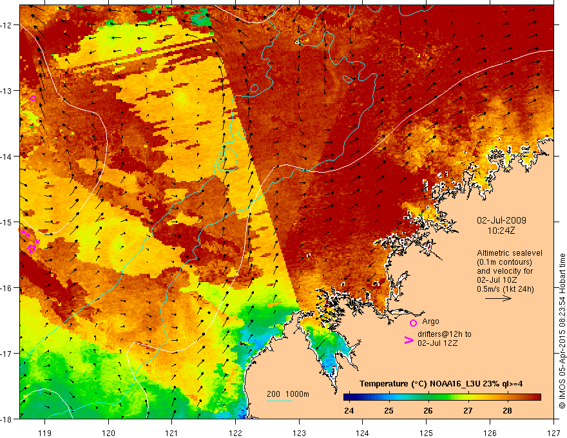Viewport: 567px width, 438px height.
Task: Click the '(0.1m contours)' text
Action: pos(505,262)
